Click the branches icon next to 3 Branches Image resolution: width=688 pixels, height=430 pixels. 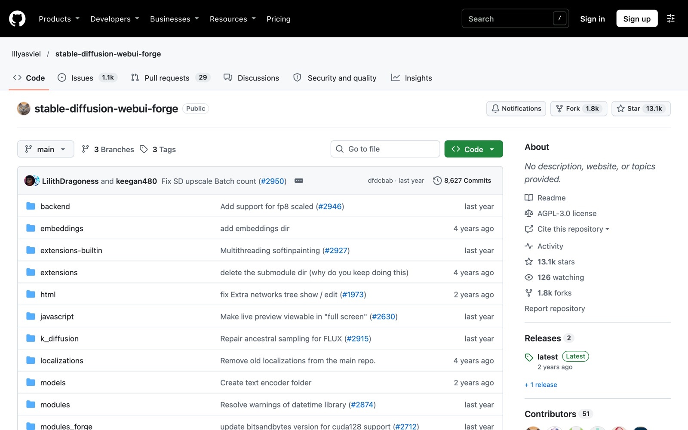pos(86,149)
